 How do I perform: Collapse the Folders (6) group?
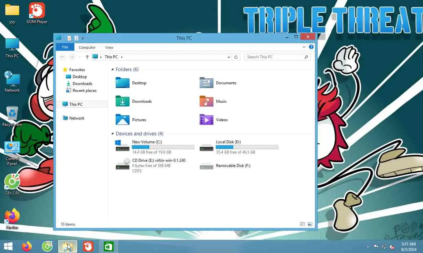[113, 70]
